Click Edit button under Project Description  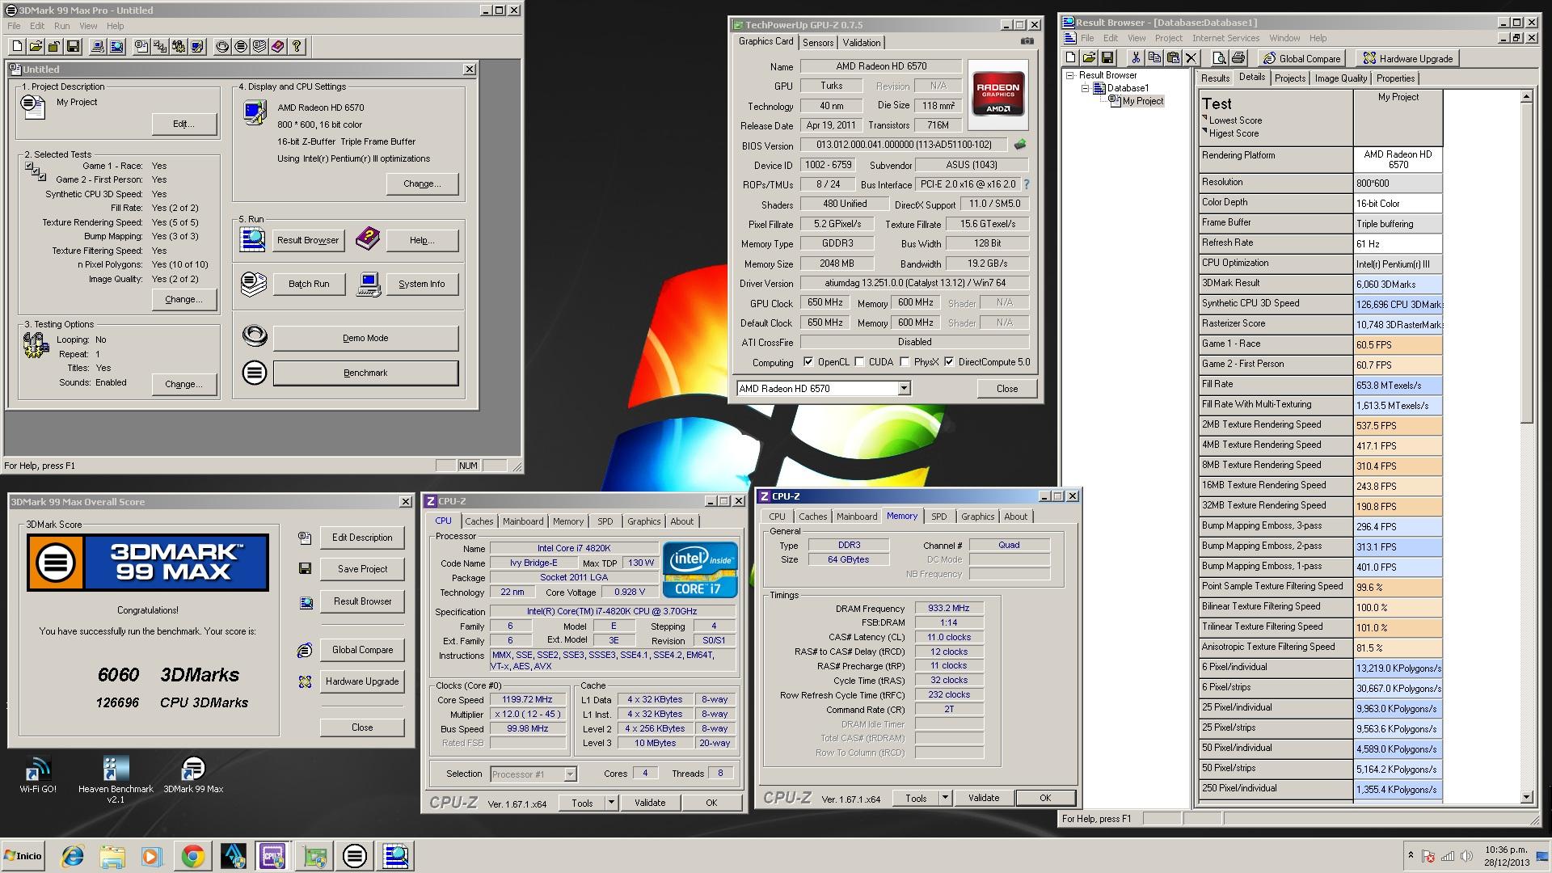click(184, 124)
